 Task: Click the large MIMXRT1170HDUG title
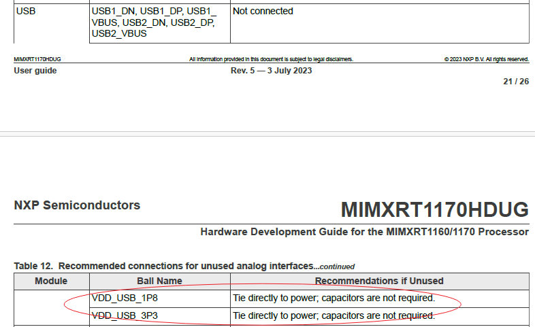tap(435, 209)
